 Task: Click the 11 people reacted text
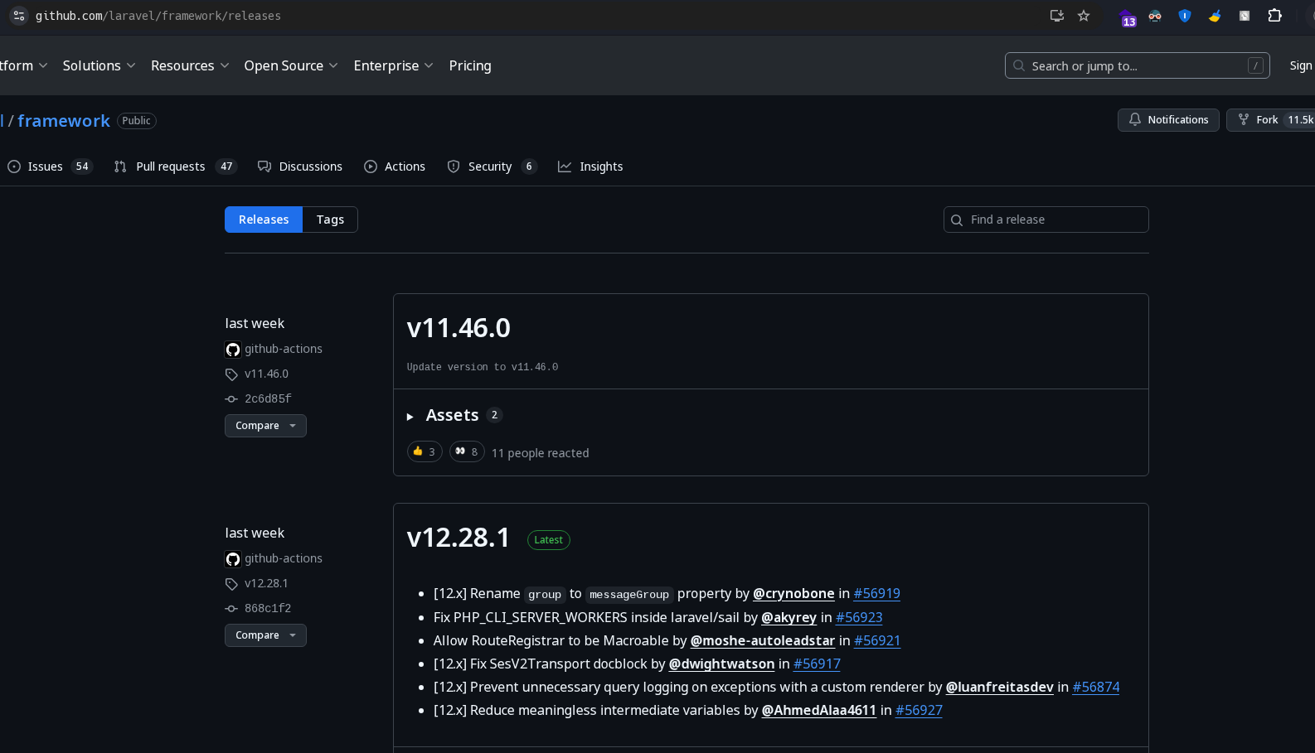541,453
